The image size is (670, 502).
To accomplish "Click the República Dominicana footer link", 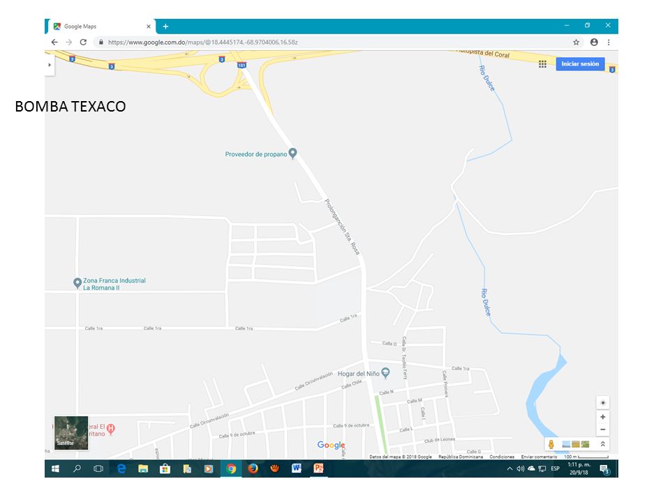I will pos(461,457).
